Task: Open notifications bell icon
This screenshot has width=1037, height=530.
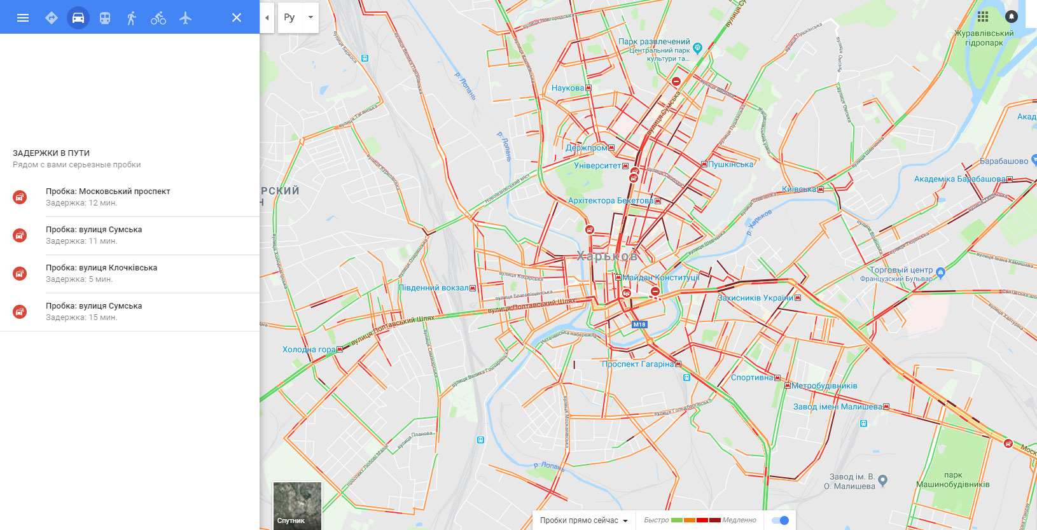Action: [x=1012, y=17]
